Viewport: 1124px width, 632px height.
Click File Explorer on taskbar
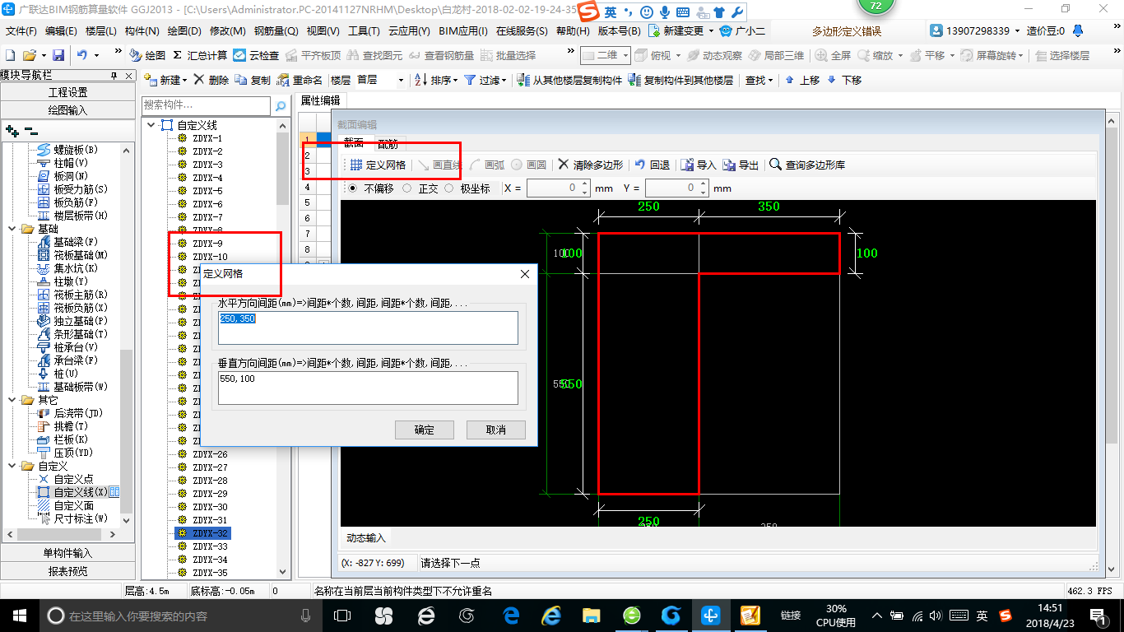(591, 615)
